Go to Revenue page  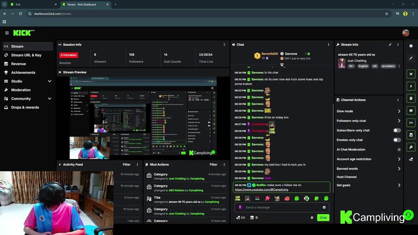[28, 64]
